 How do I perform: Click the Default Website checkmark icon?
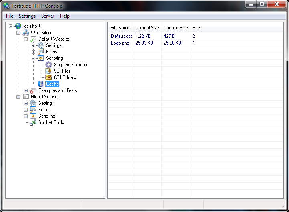pyautogui.click(x=33, y=39)
